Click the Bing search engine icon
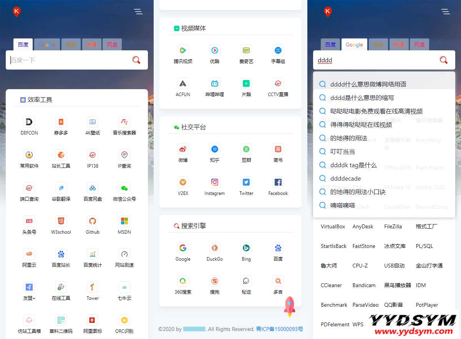This screenshot has height=339, width=461. [x=246, y=248]
